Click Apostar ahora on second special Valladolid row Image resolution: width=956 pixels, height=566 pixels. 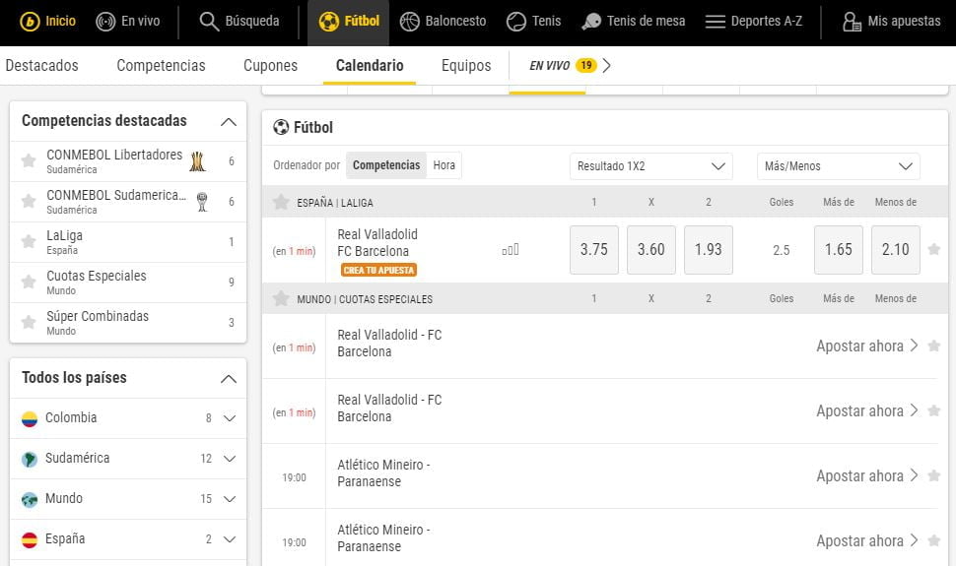(x=867, y=411)
